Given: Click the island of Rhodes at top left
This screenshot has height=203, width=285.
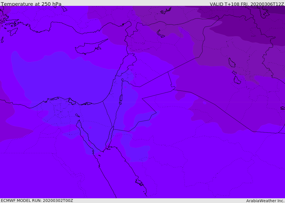Looking at the screenshot, I should tap(13, 31).
